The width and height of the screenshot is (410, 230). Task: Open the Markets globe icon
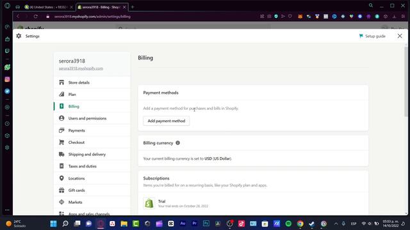tap(61, 202)
